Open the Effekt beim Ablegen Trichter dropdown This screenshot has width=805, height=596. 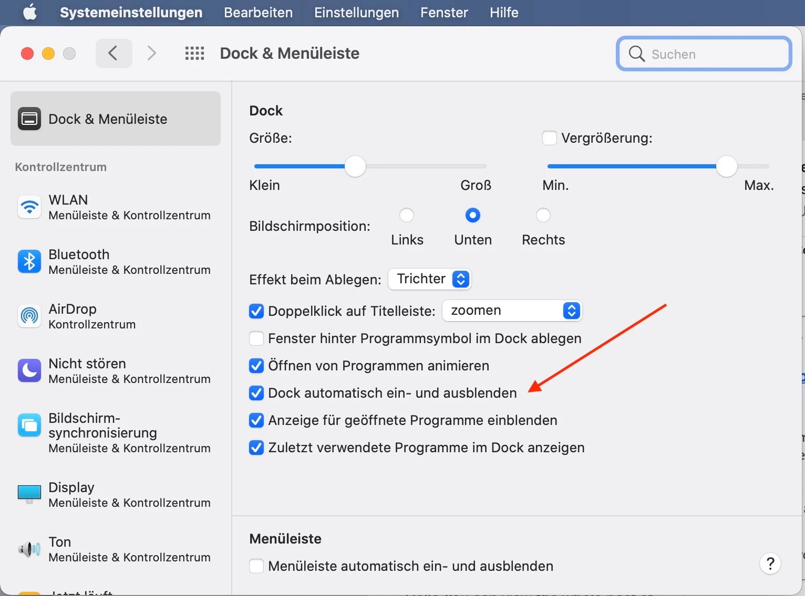coord(430,279)
